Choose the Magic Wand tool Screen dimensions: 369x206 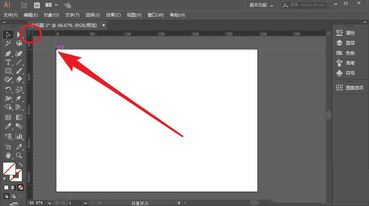pyautogui.click(x=8, y=43)
